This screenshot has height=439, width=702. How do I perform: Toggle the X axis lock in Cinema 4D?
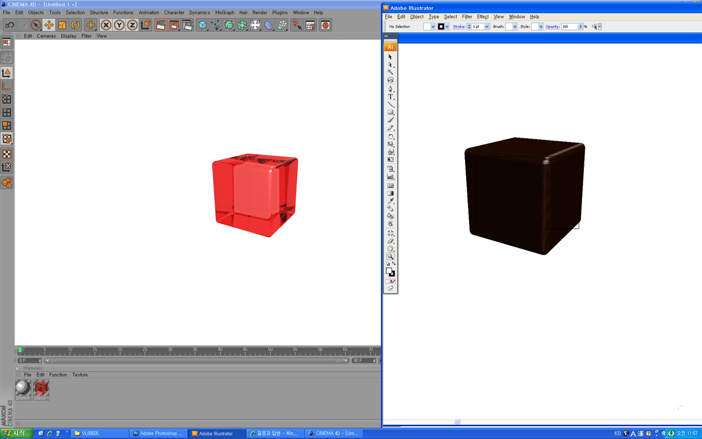(x=106, y=25)
